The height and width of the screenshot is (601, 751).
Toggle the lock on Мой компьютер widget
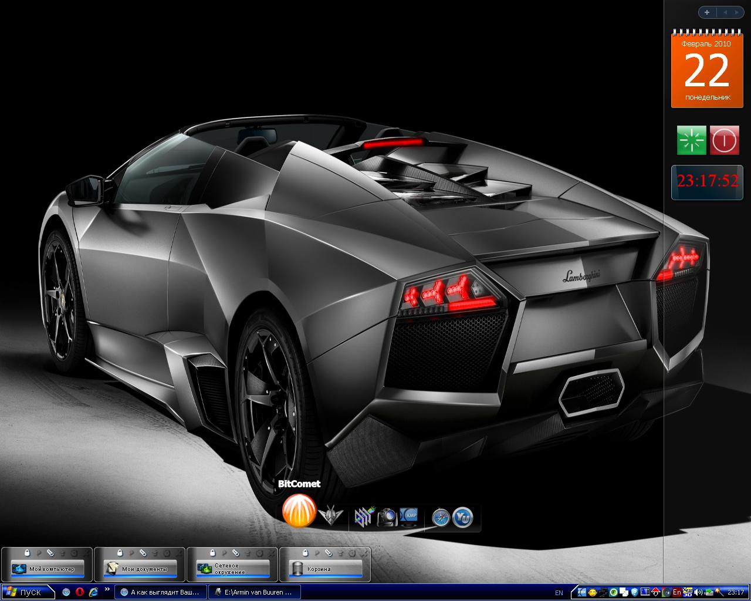[27, 553]
